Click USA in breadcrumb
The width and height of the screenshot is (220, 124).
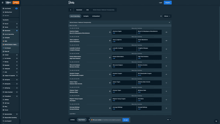tap(87, 10)
